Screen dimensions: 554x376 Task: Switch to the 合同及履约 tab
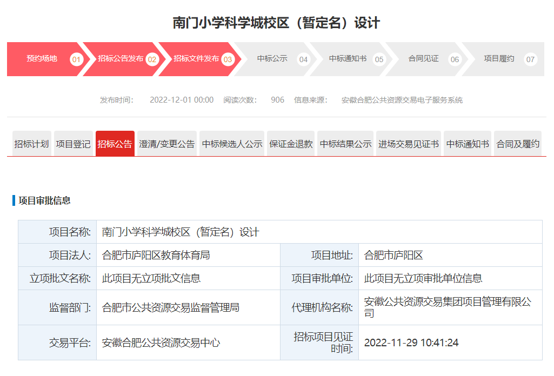coord(518,144)
